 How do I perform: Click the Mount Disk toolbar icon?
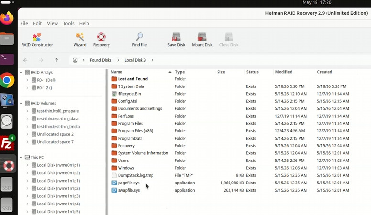[202, 37]
